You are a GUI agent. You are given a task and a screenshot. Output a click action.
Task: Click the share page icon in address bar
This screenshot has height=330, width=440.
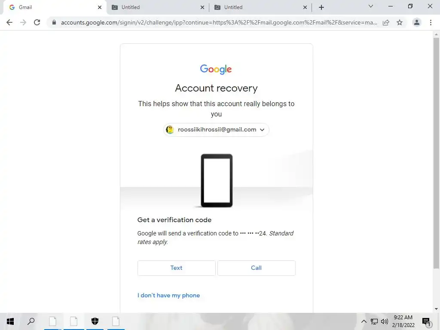pyautogui.click(x=386, y=22)
